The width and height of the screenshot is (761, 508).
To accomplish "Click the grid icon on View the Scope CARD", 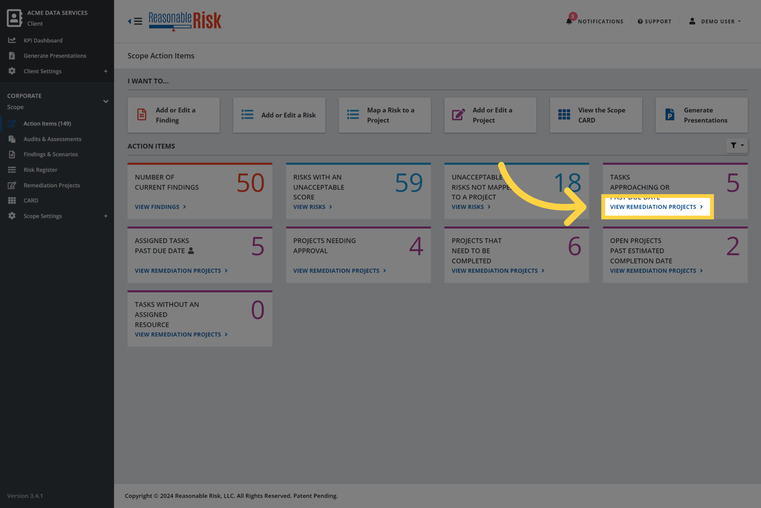I will click(564, 114).
